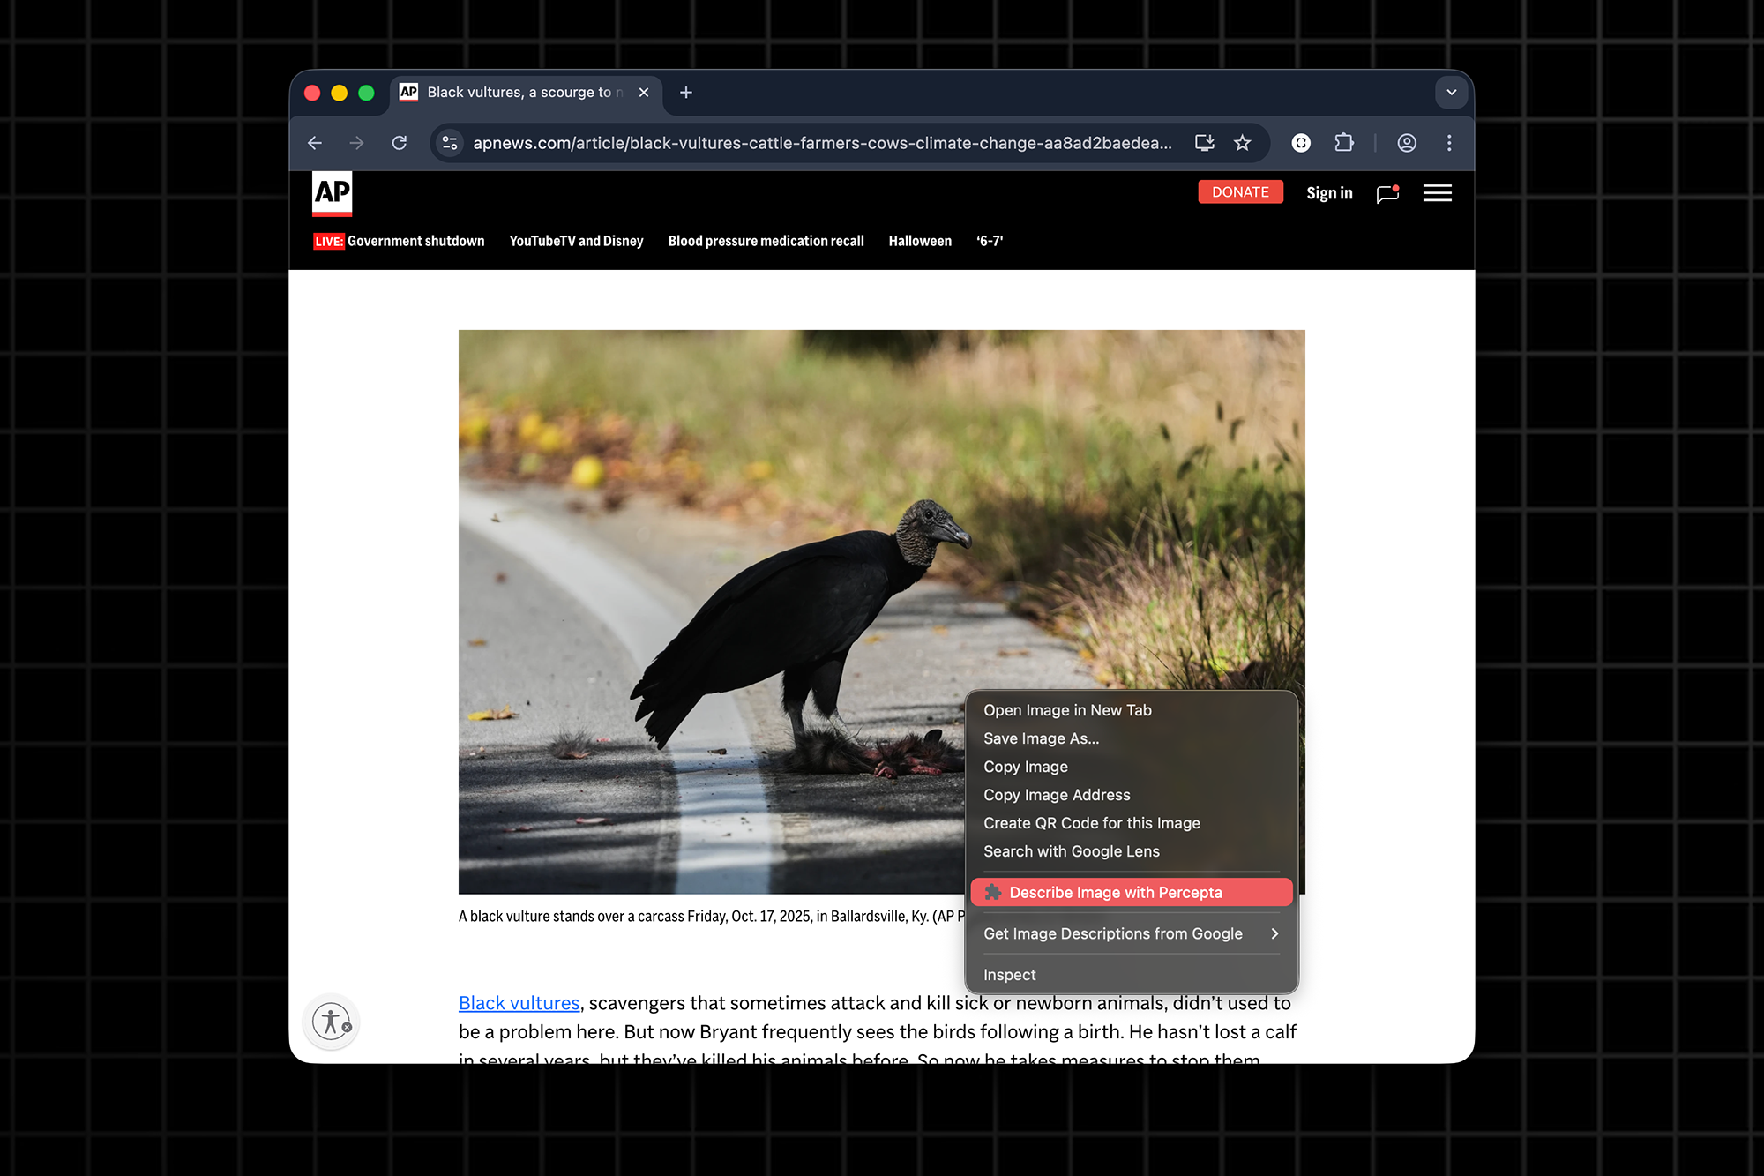Open the accessibility widget button
The height and width of the screenshot is (1176, 1764).
click(332, 1022)
